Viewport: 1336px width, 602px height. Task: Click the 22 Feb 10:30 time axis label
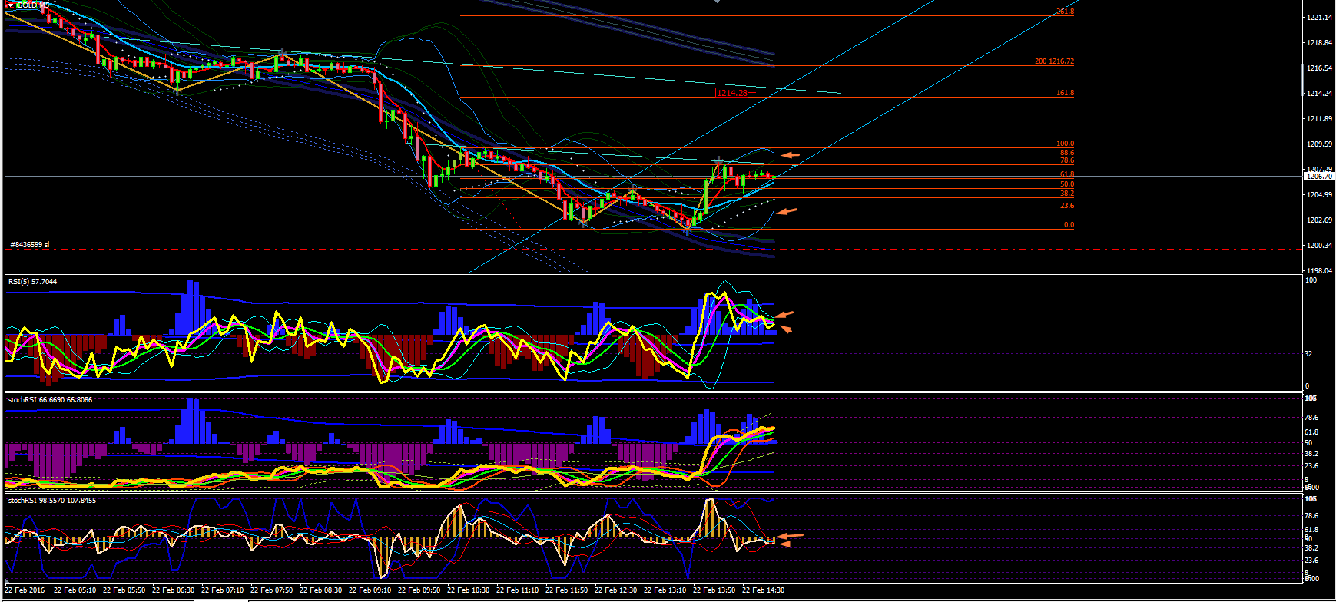tap(469, 590)
